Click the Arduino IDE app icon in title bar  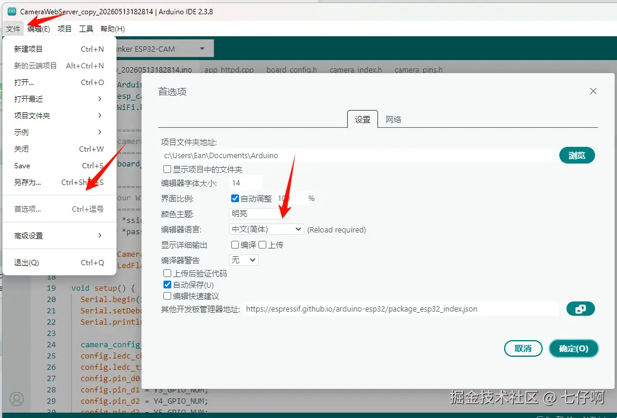pyautogui.click(x=12, y=11)
